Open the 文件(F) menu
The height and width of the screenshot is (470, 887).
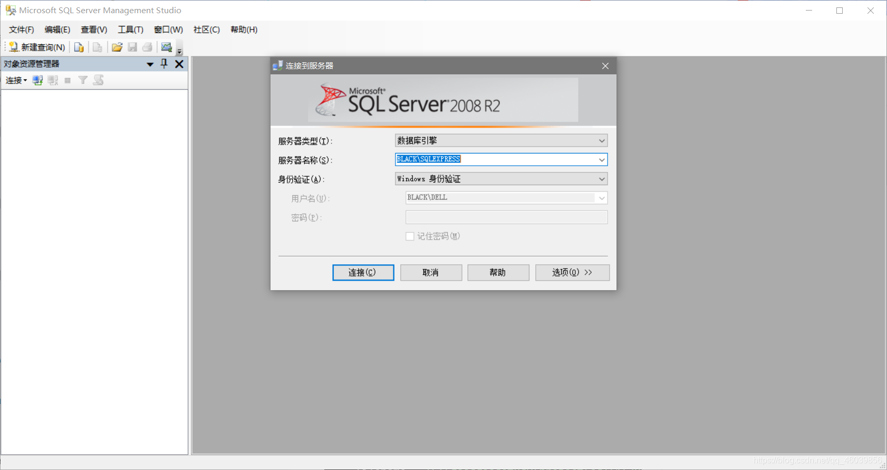[22, 30]
